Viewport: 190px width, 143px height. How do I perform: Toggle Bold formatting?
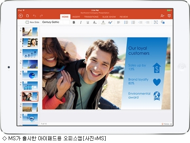click(x=74, y=22)
